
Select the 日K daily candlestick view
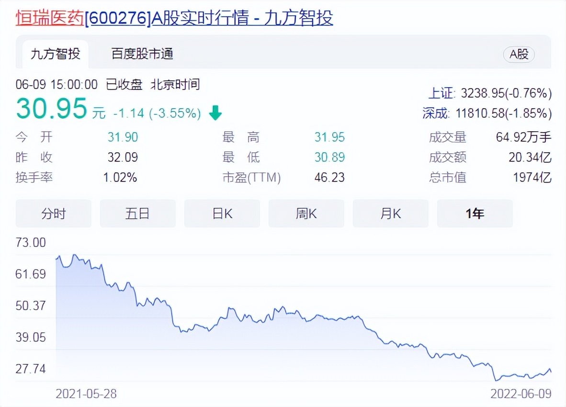(x=222, y=214)
